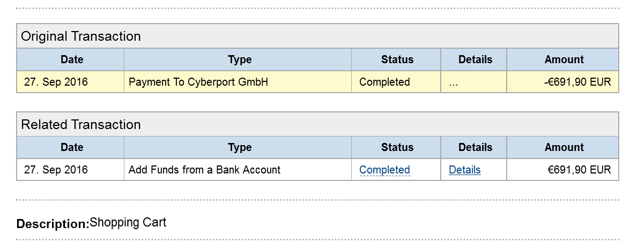Click the Details link for bank funds

(x=464, y=170)
